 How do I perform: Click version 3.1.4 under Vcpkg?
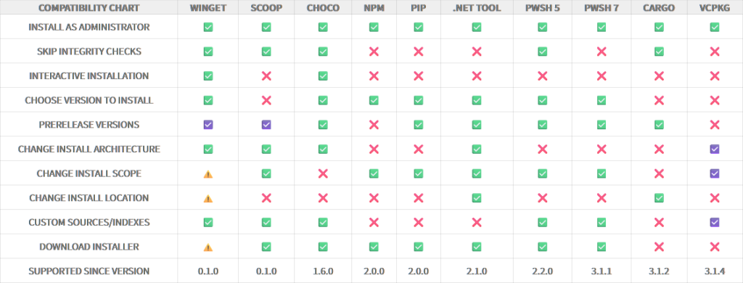coord(715,271)
